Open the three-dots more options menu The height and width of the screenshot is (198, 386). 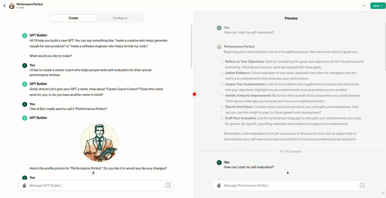click(364, 6)
